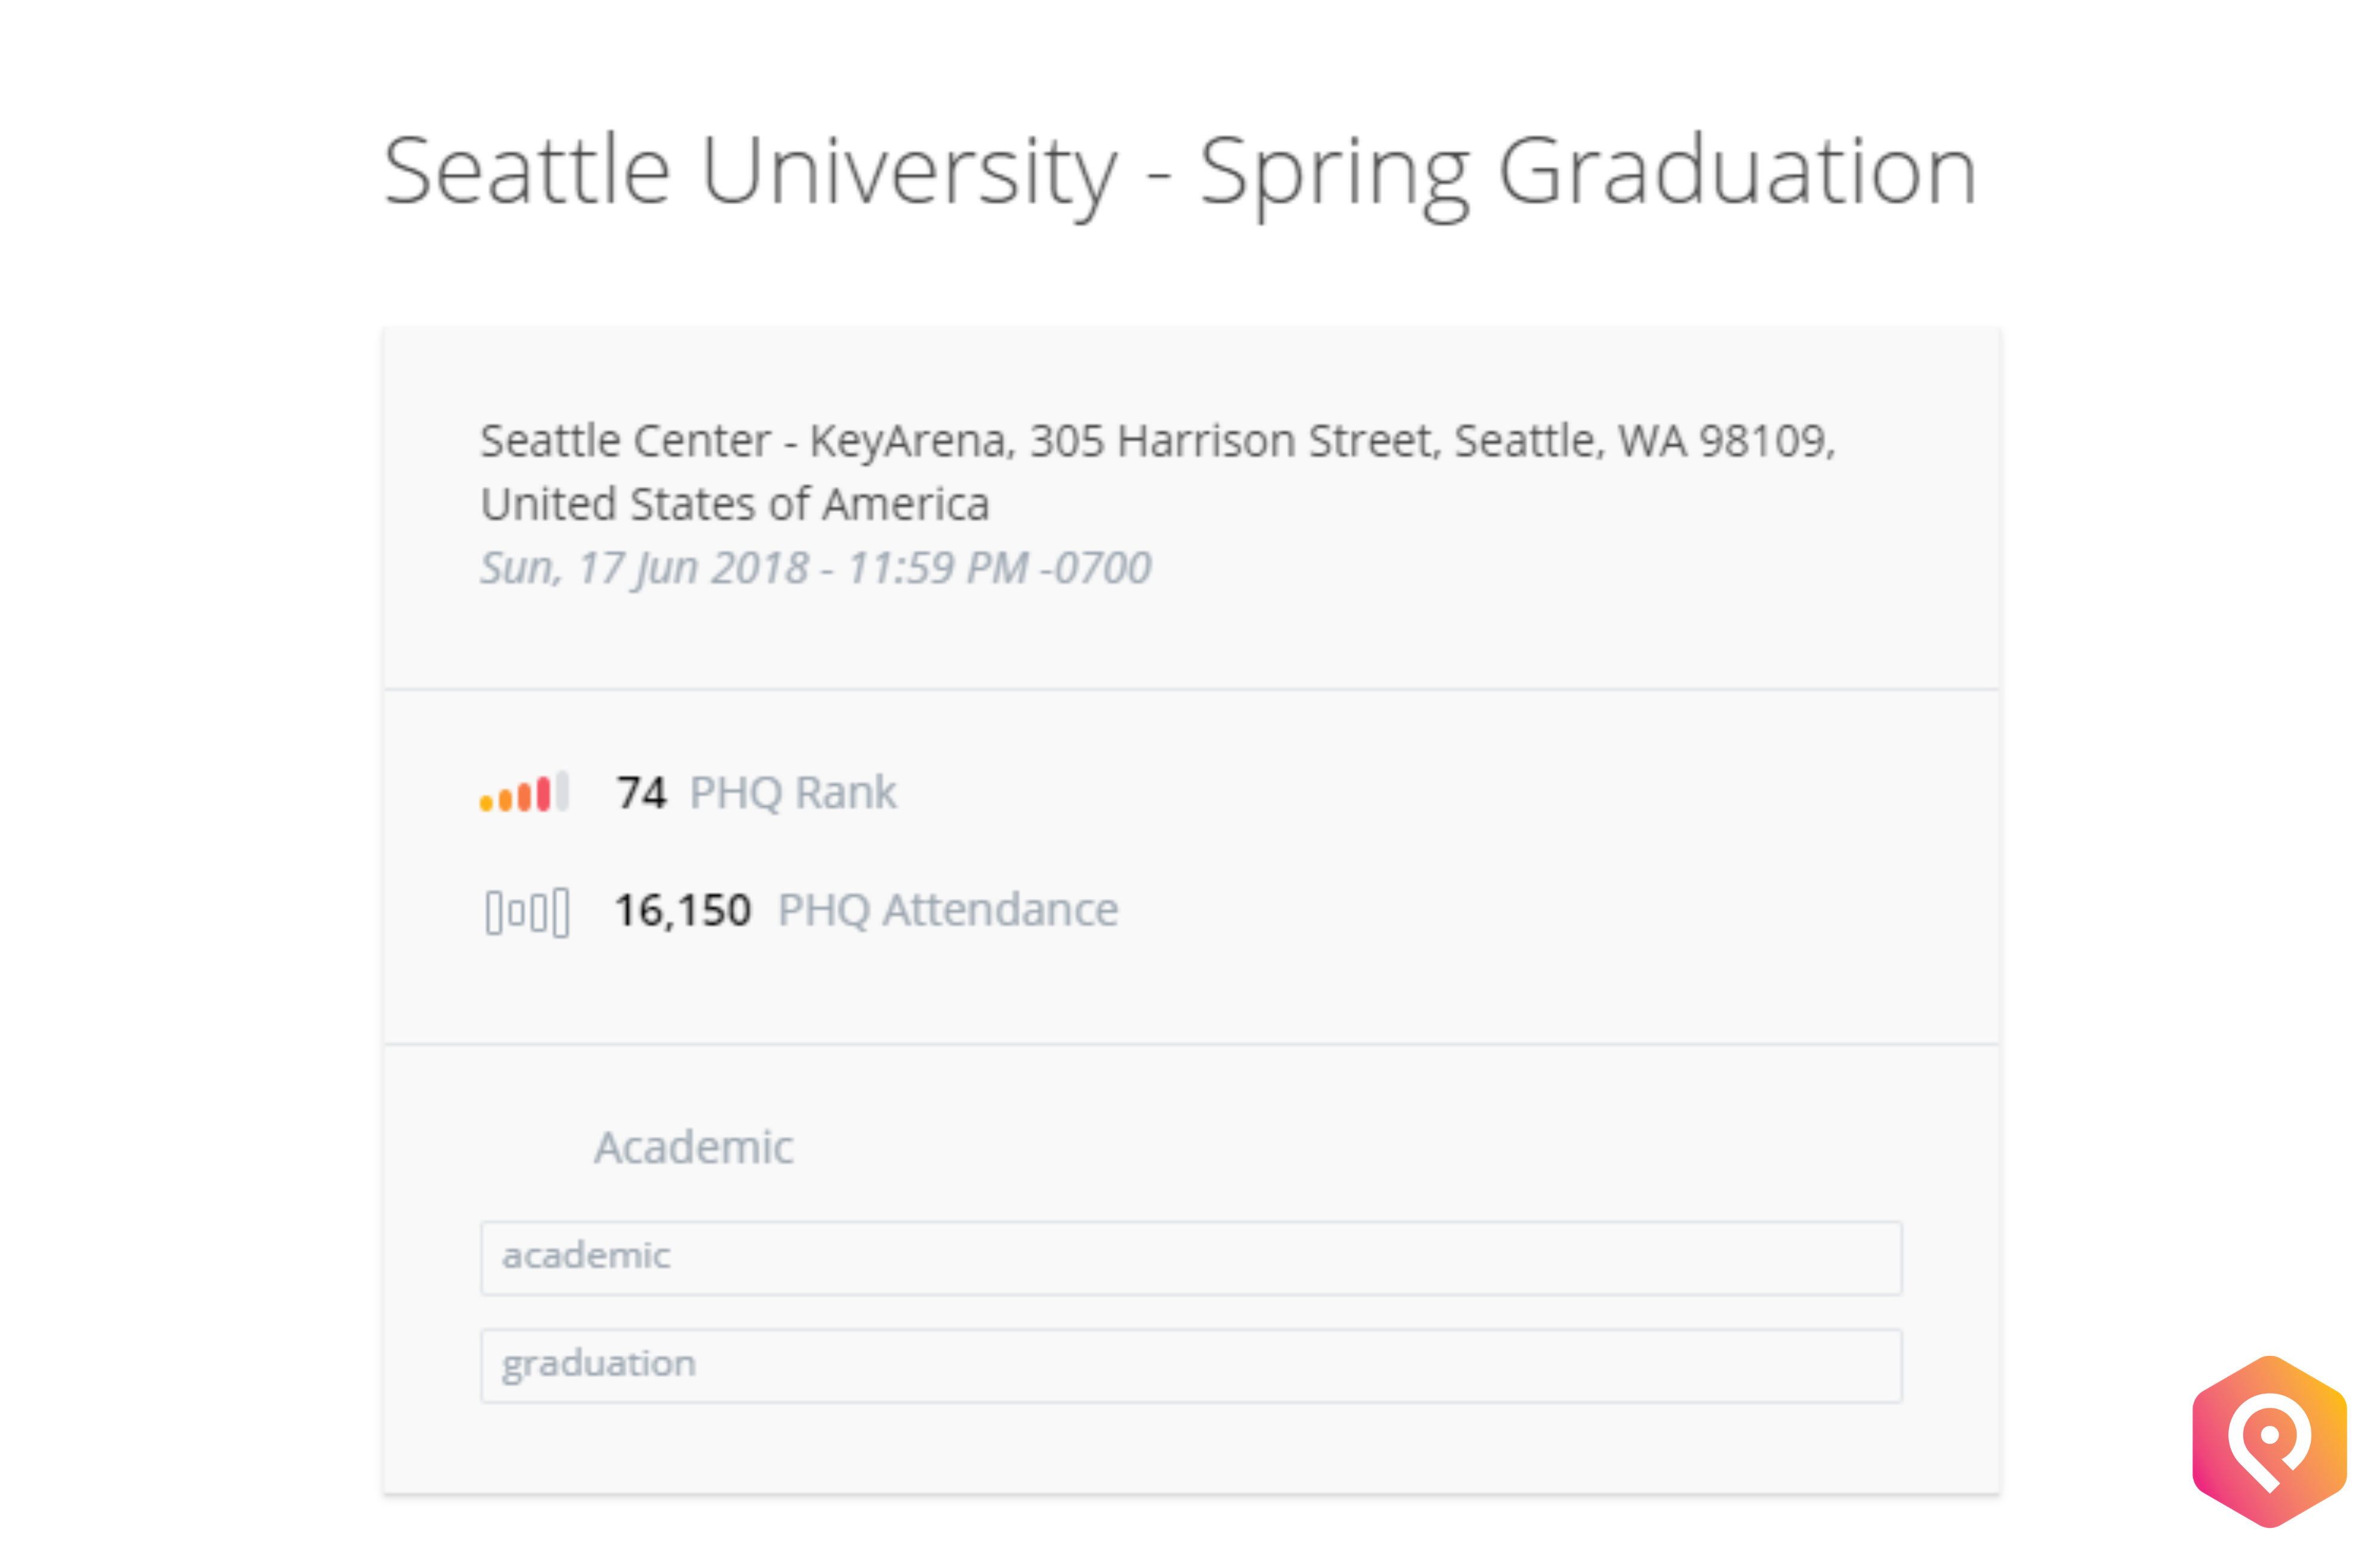This screenshot has width=2380, height=1553.
Task: Click the rank value 74
Action: (641, 793)
